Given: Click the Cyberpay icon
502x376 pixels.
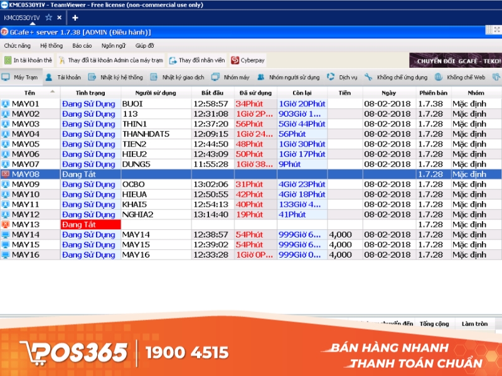Looking at the screenshot, I should tap(234, 60).
